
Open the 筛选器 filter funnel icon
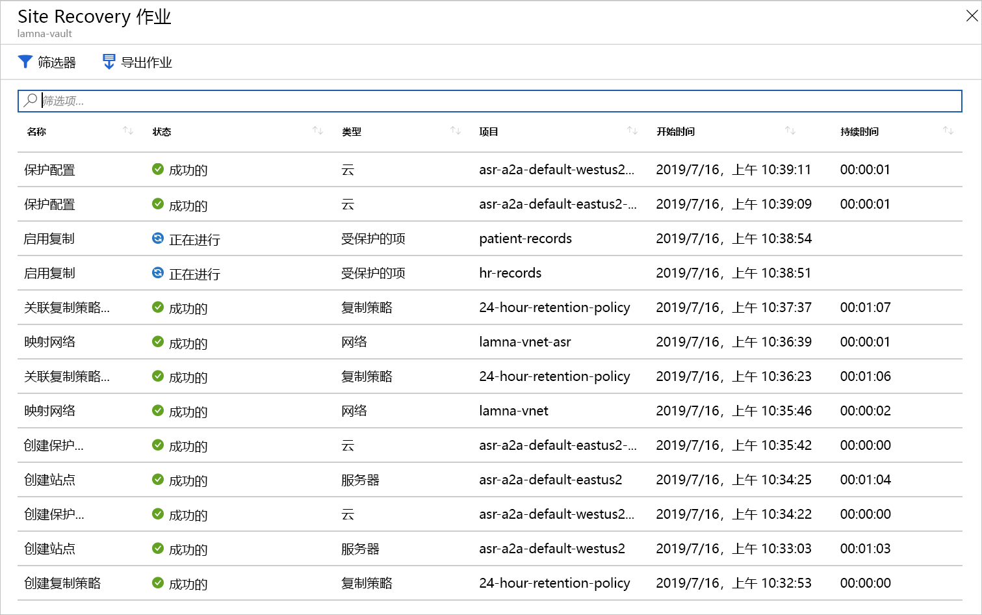click(25, 62)
